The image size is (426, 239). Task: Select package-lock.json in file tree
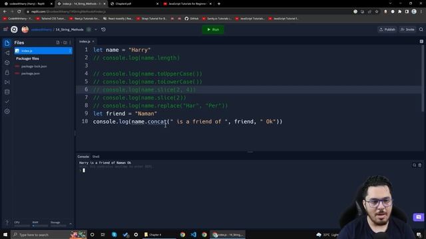pos(34,66)
